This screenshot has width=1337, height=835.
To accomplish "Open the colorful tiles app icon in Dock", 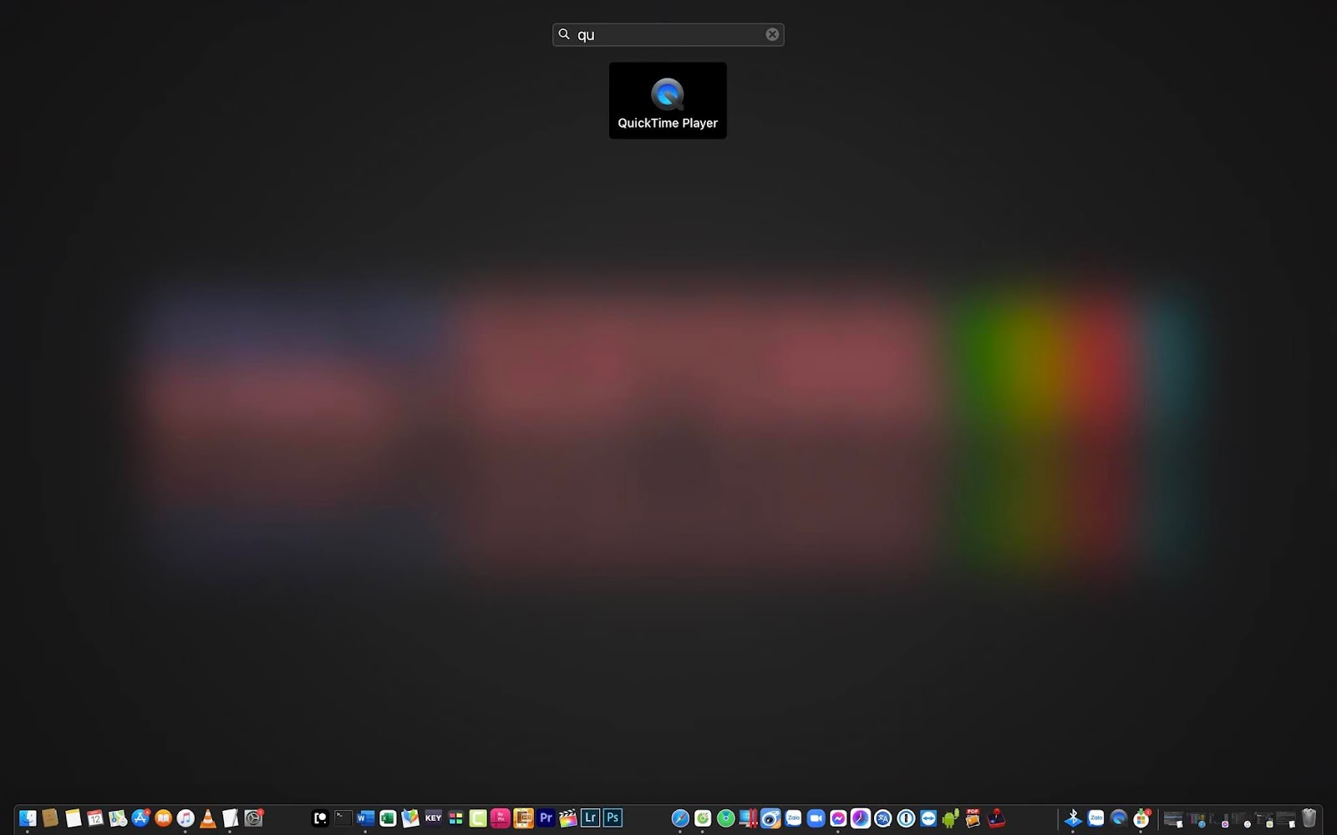I will click(x=455, y=818).
